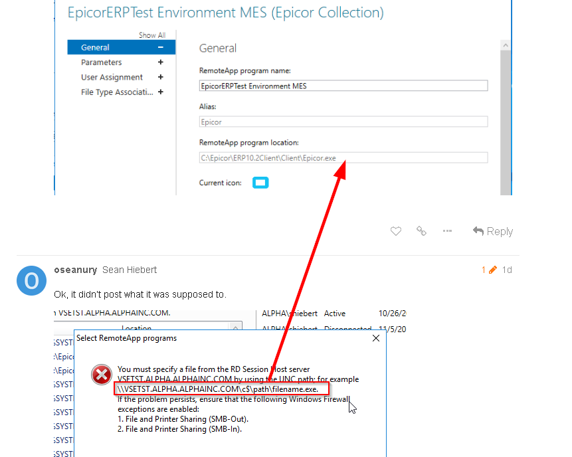Image resolution: width=572 pixels, height=457 pixels.
Task: Click the "Ok, it didn't post" message text
Action: click(140, 294)
